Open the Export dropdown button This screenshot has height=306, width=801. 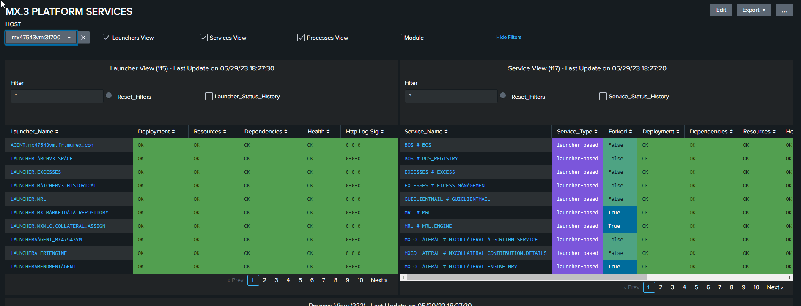(x=754, y=10)
